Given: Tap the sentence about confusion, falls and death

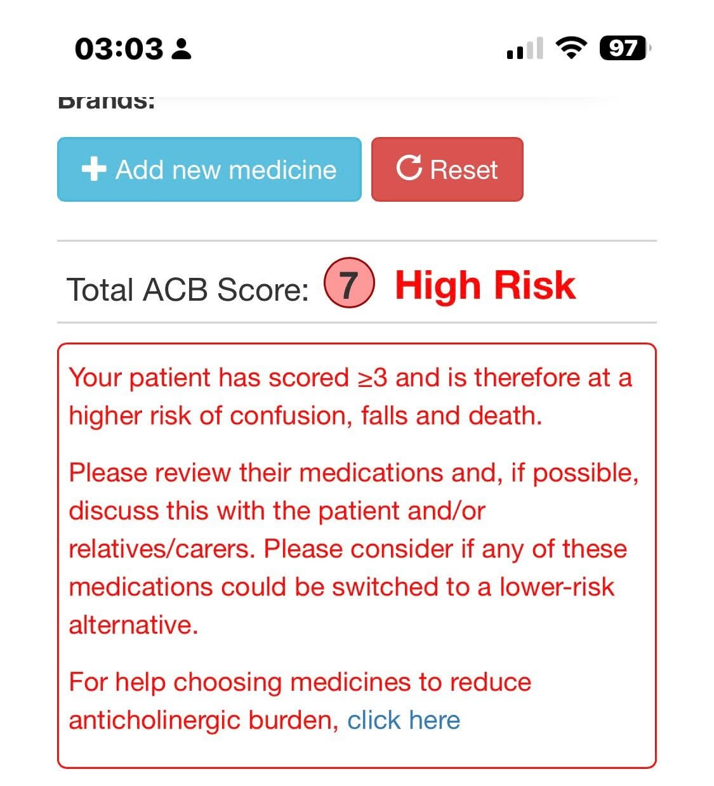Looking at the screenshot, I should click(x=350, y=396).
